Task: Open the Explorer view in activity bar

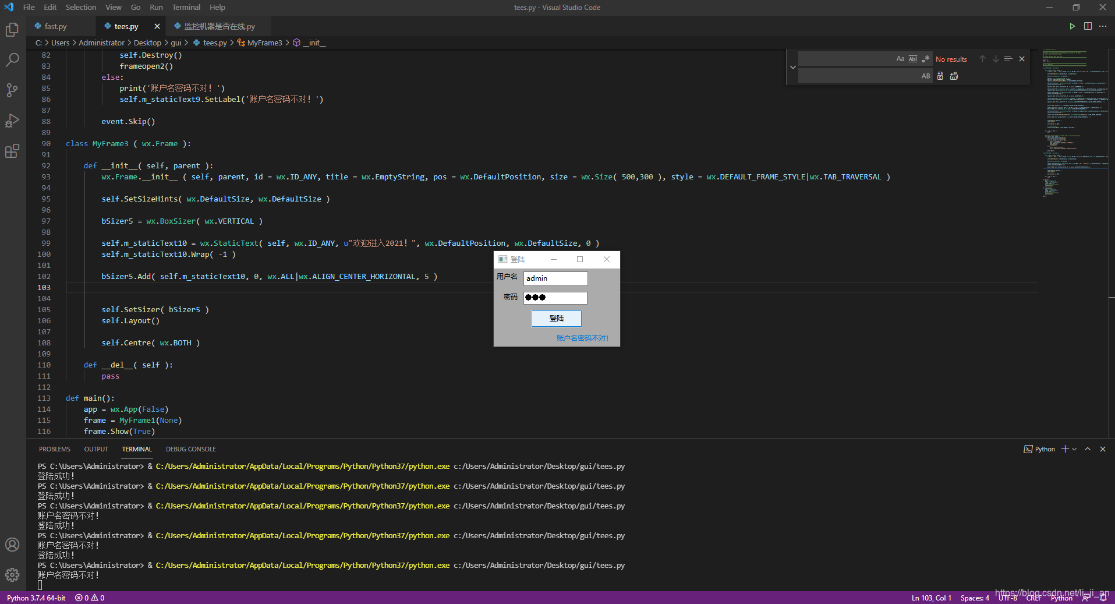Action: [x=12, y=30]
